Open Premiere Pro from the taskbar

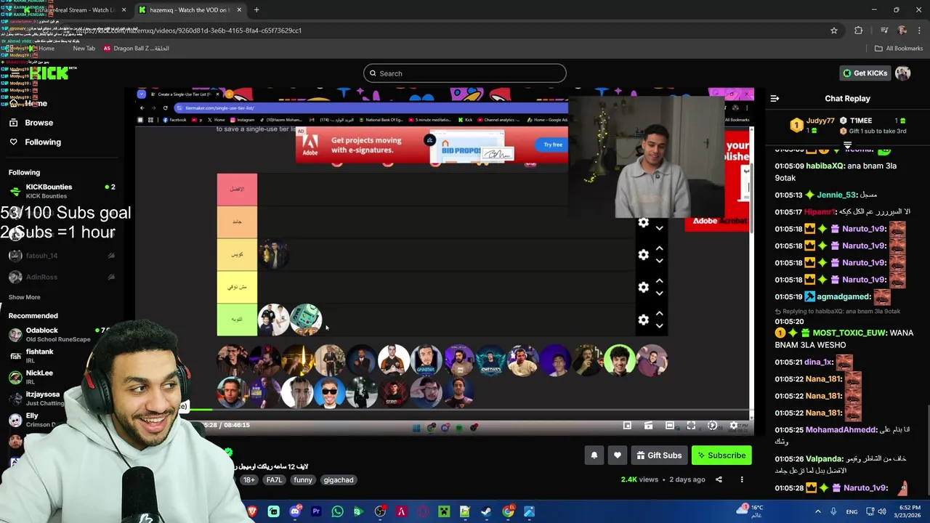[316, 511]
